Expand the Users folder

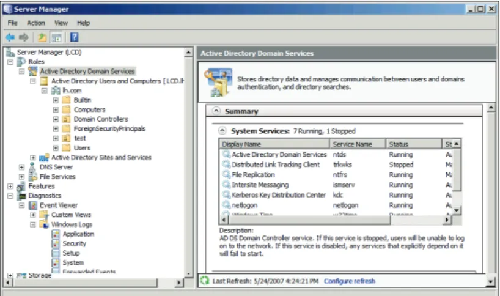tap(56, 148)
